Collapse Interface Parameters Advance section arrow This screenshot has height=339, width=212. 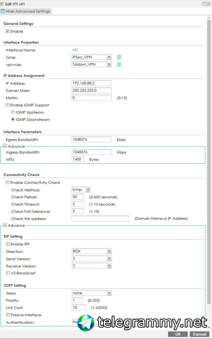tap(5, 146)
